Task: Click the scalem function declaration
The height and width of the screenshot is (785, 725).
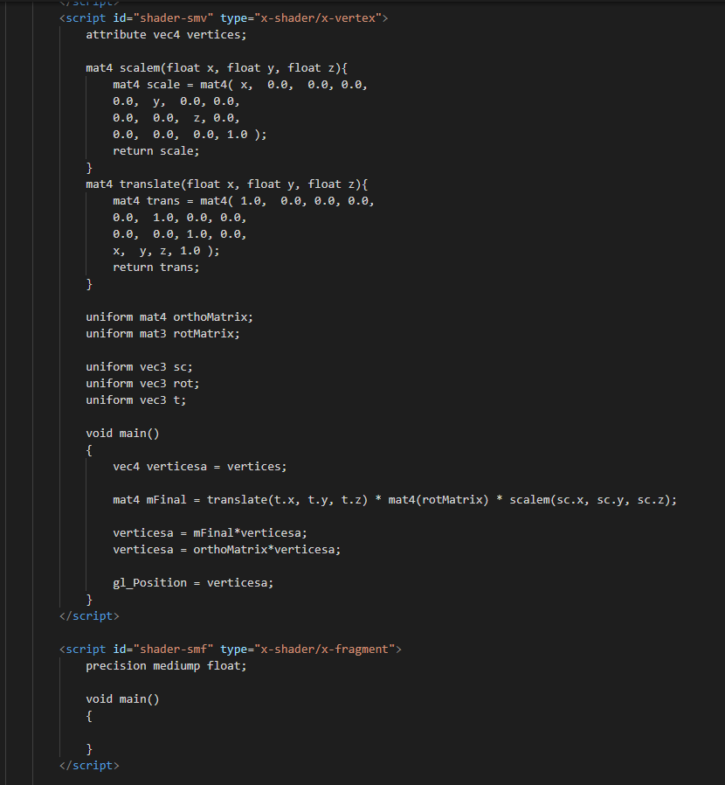Action: coord(217,67)
